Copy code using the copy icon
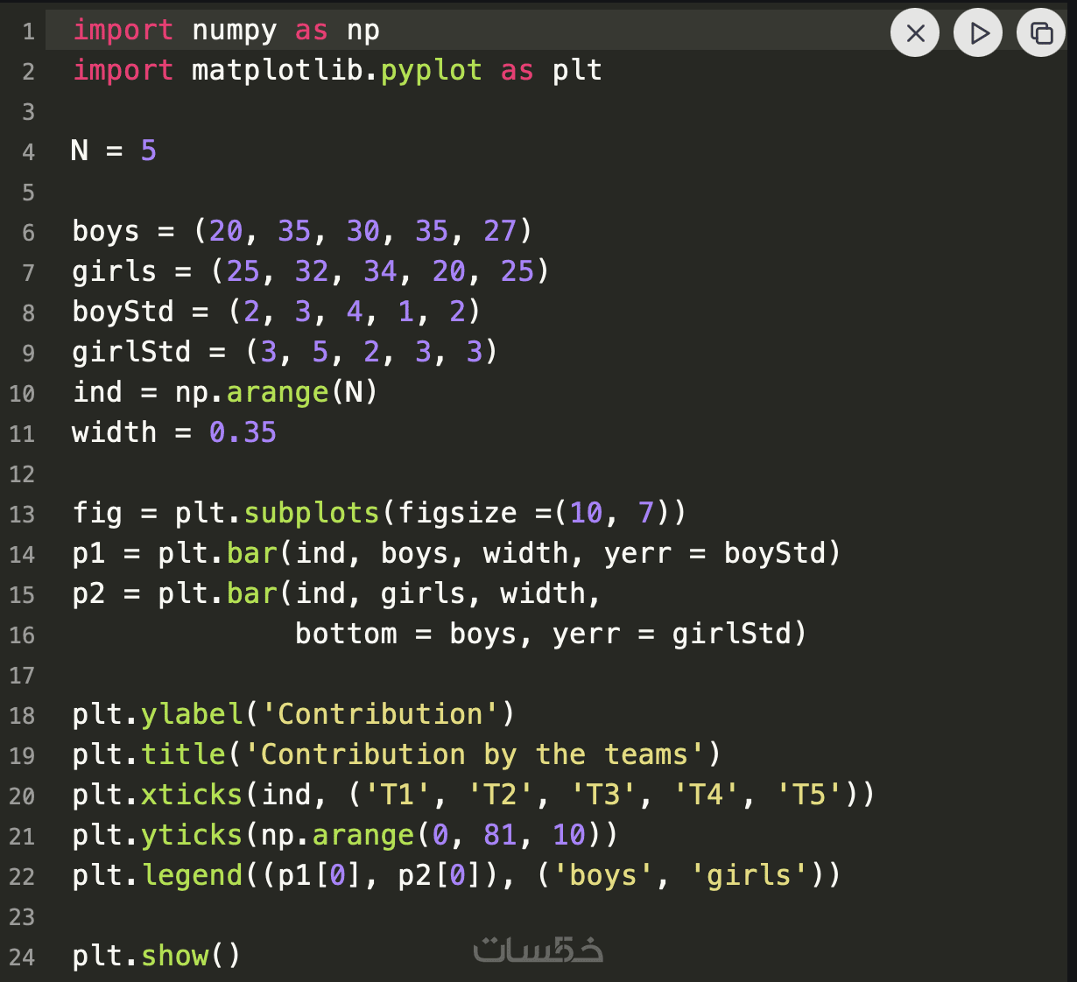This screenshot has height=982, width=1077. pyautogui.click(x=1041, y=33)
